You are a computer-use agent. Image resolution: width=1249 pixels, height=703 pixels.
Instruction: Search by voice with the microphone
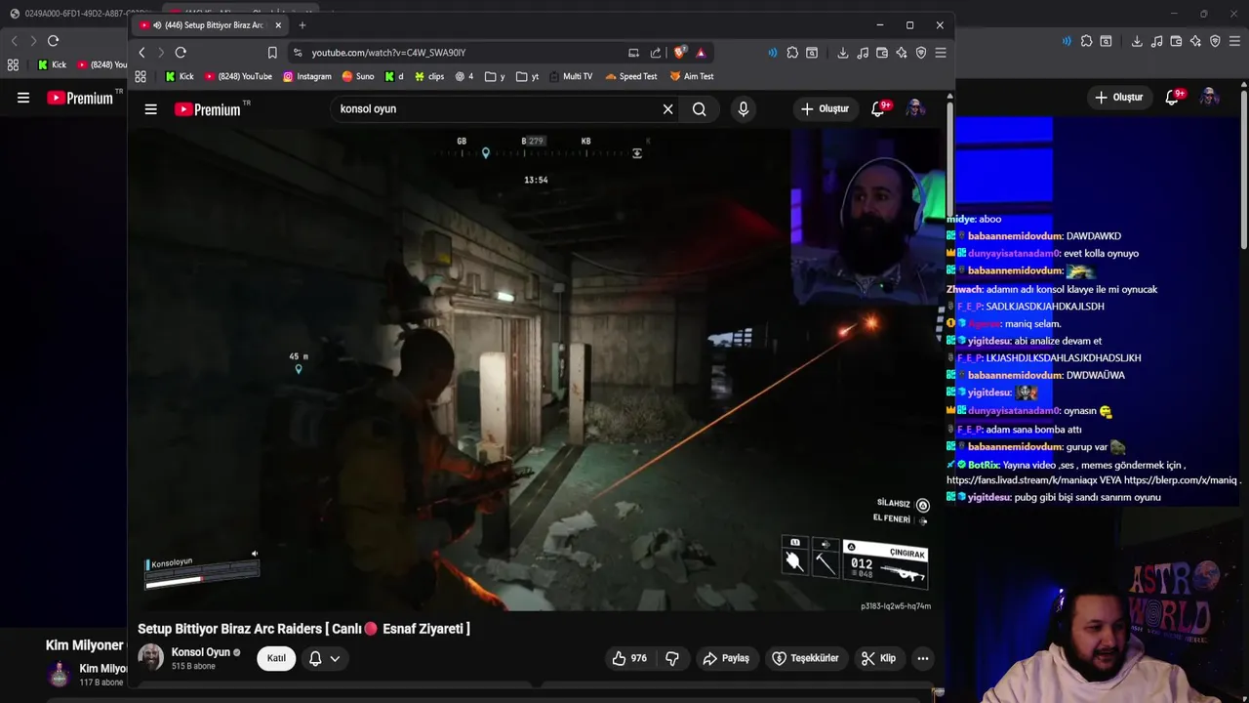744,109
